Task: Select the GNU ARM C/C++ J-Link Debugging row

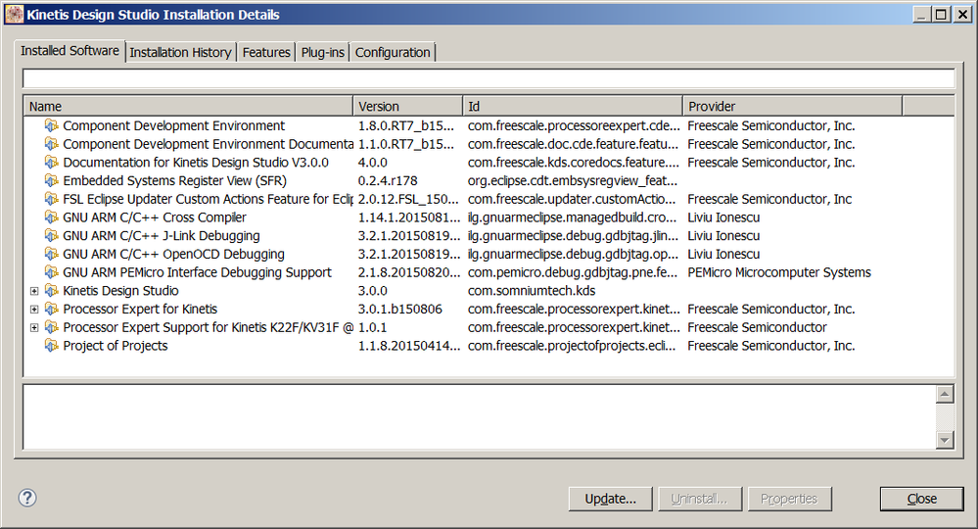Action: 161,236
